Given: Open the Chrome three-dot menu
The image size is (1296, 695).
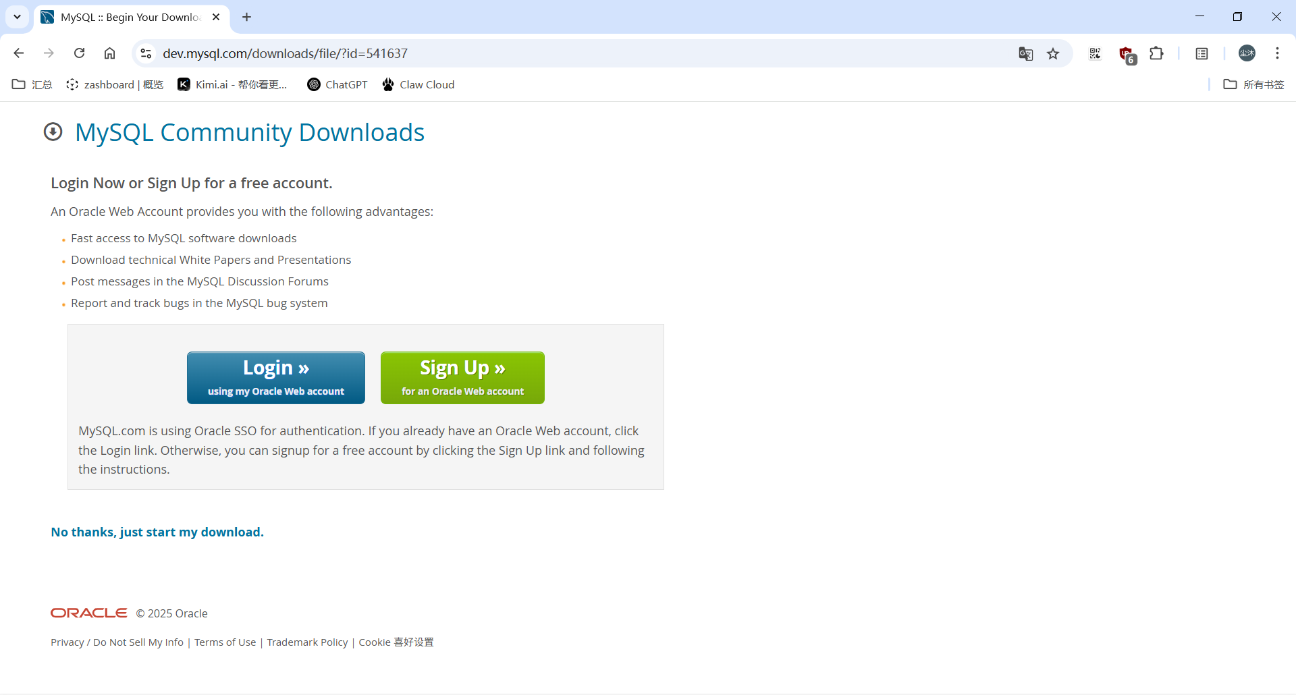Looking at the screenshot, I should pyautogui.click(x=1277, y=53).
